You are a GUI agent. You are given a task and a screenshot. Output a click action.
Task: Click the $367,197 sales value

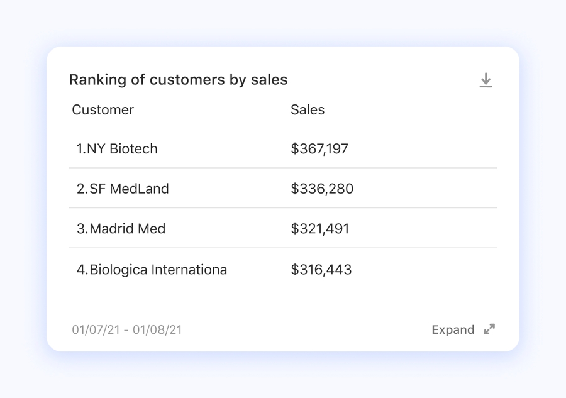click(x=319, y=149)
